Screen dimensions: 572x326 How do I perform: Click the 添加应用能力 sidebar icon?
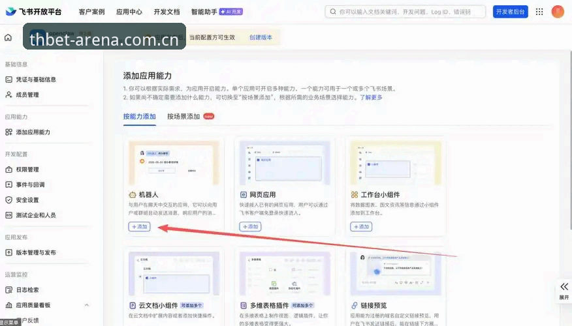click(8, 132)
